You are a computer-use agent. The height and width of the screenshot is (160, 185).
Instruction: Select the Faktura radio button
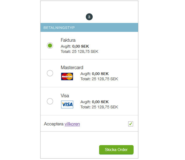click(x=50, y=45)
